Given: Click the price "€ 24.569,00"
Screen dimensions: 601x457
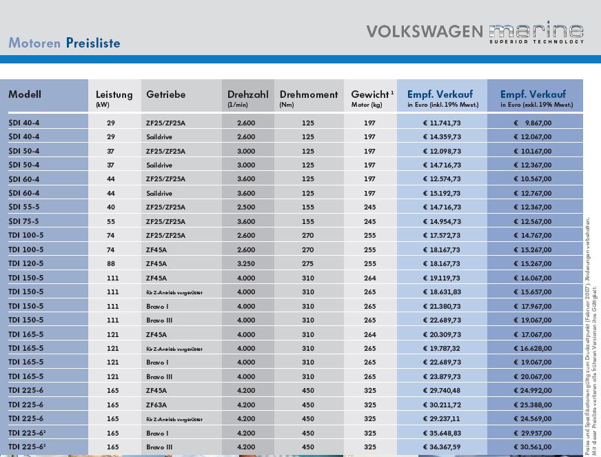Looking at the screenshot, I should click(532, 418).
